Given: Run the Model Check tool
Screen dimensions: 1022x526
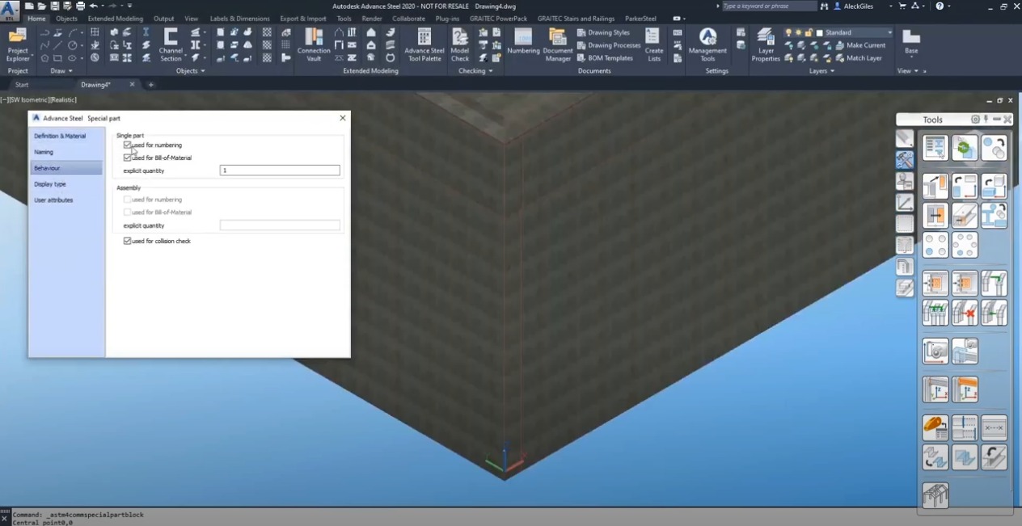Looking at the screenshot, I should pyautogui.click(x=460, y=44).
